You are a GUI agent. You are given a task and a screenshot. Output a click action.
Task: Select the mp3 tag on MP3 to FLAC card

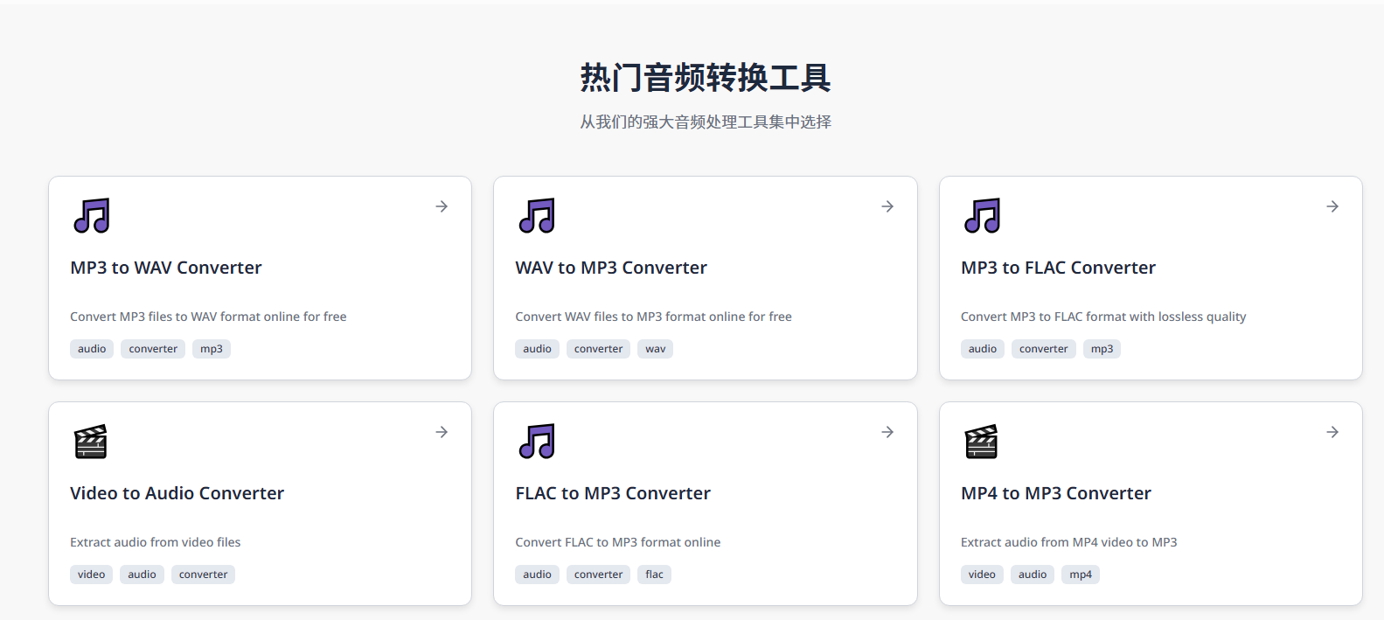click(1102, 349)
